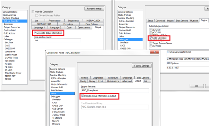This screenshot has height=126, width=209.
Task: Select Output Converter in compiler dialog list
Action: 12,27
